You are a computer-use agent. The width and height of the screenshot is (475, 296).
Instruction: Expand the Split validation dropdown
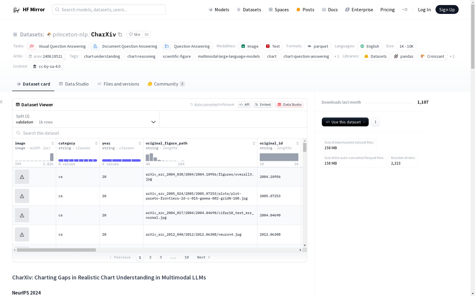tap(86, 119)
